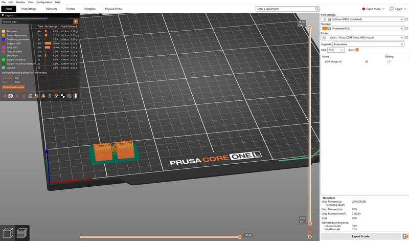This screenshot has width=409, height=241.
Task: Open print settings edit cog icon
Action: coord(406,19)
